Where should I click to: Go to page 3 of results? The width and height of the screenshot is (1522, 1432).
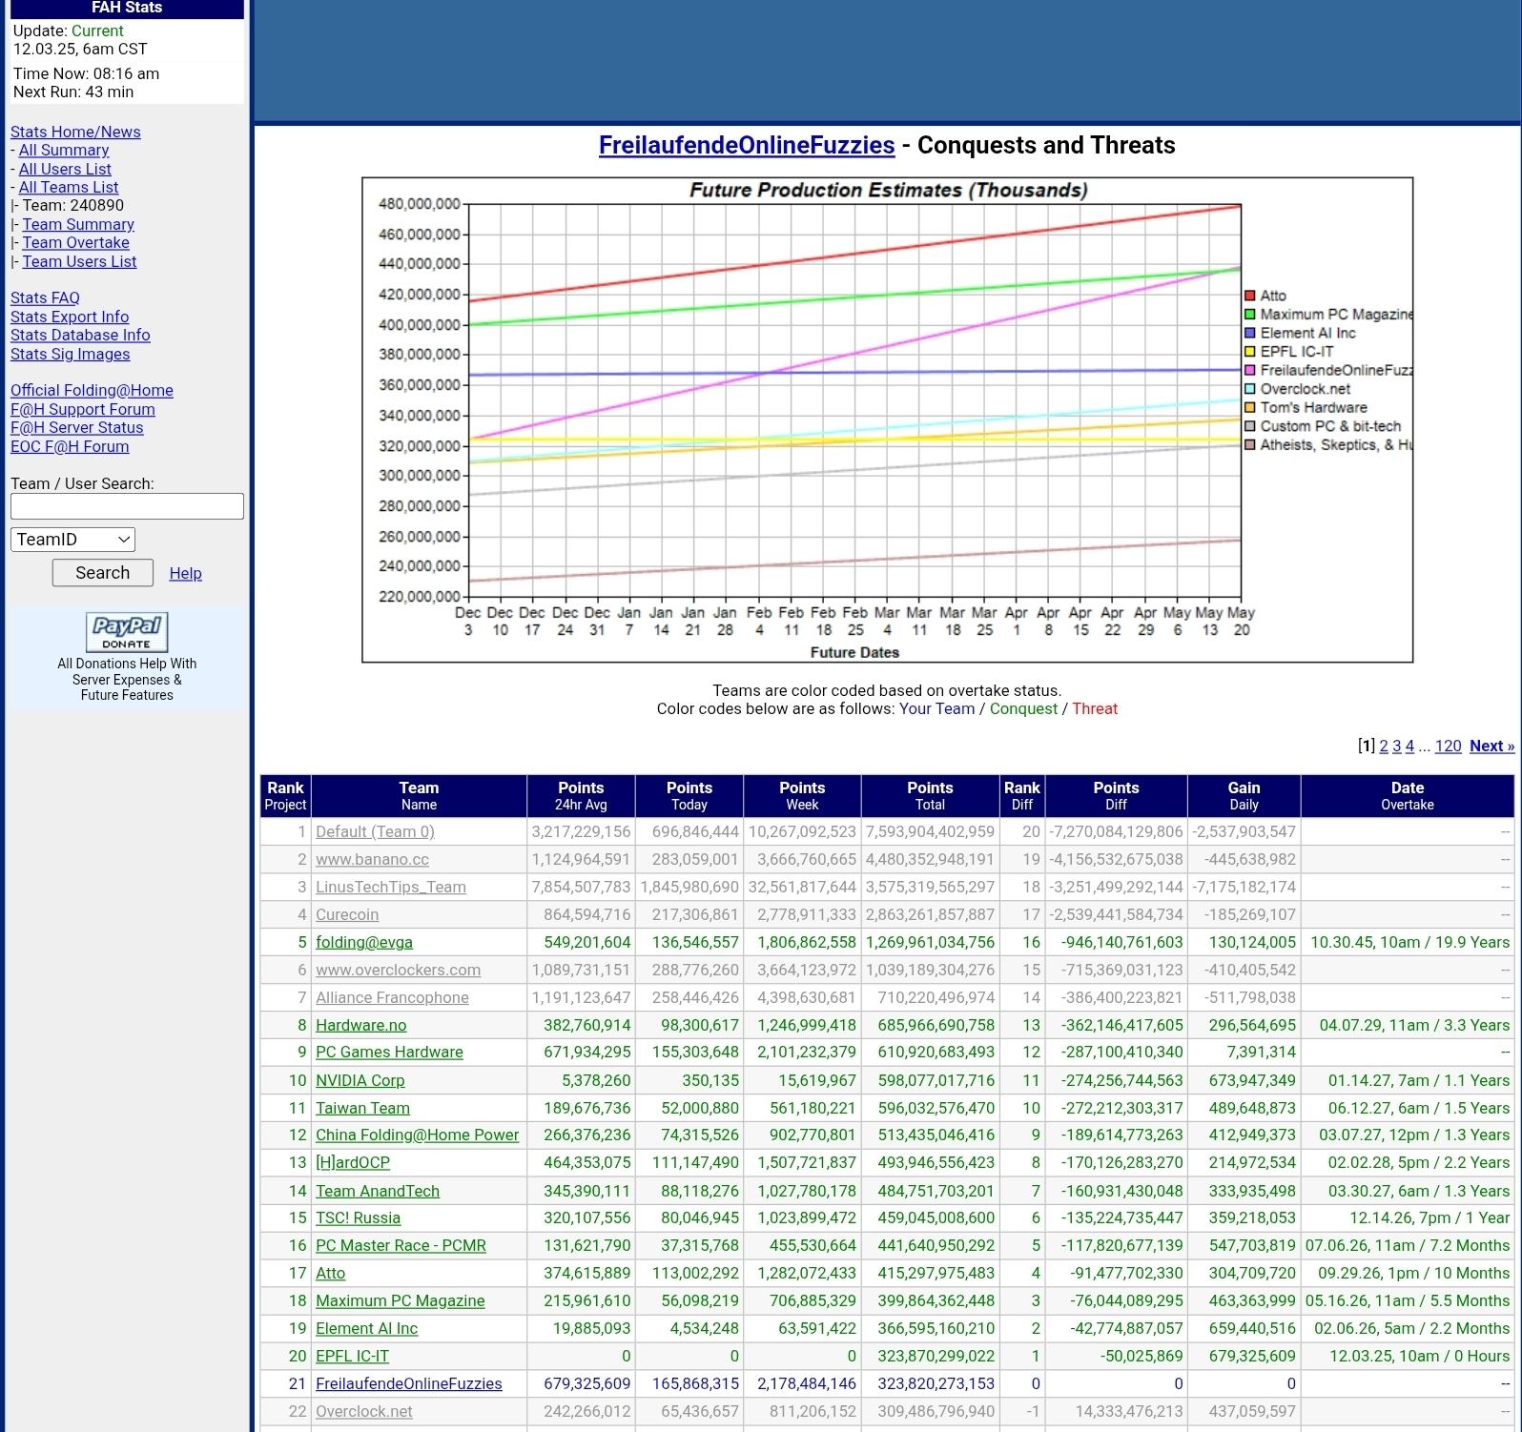click(1397, 746)
